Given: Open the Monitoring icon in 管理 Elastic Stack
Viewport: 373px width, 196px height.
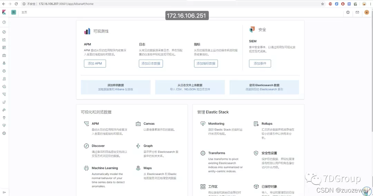Looking at the screenshot, I should 203,124.
